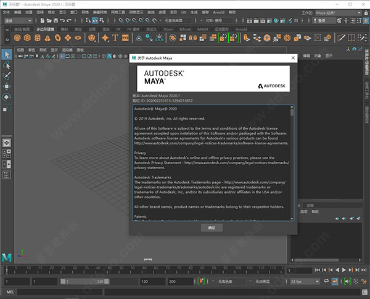Toggle audio mute speaker icon
Viewport: 370px width, 299px height.
(347, 281)
